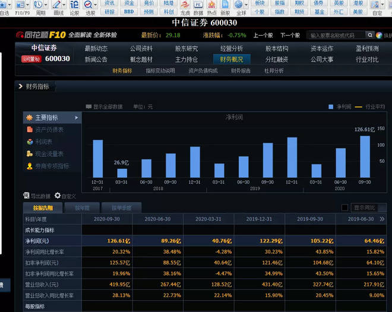Viewport: 392px width, 312px height.
Task: Go to 下一个股 next stock
Action: pyautogui.click(x=290, y=35)
